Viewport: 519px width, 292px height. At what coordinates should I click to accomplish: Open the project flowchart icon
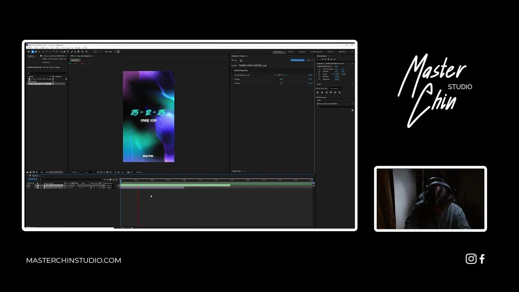66,79
